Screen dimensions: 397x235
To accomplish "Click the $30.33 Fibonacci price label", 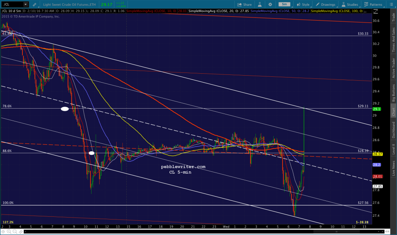I will [x=363, y=33].
